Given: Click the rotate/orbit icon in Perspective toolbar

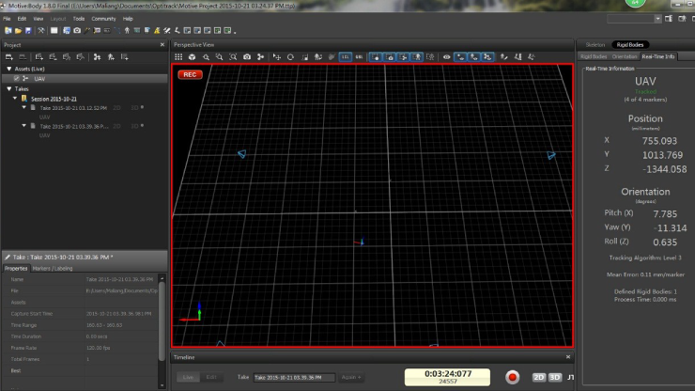Looking at the screenshot, I should (x=290, y=57).
